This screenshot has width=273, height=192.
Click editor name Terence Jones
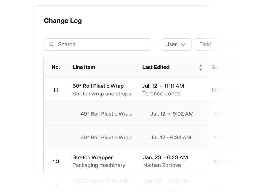161,94
